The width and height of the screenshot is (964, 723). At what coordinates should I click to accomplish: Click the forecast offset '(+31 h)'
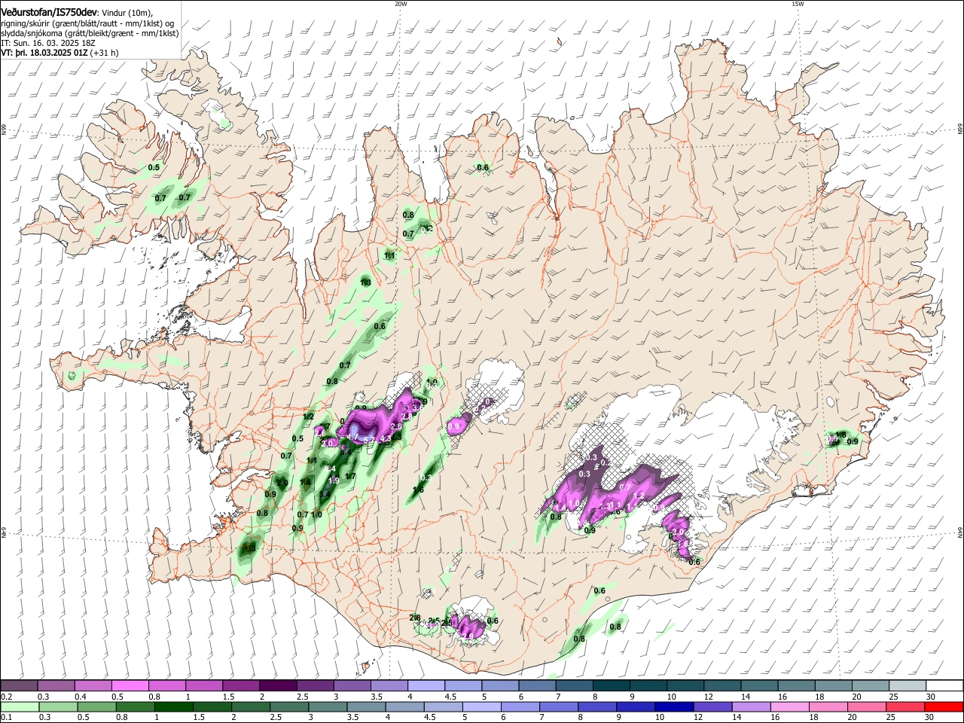(105, 53)
